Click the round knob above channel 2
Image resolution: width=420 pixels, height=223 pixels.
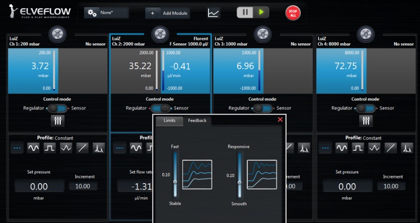[x=160, y=35]
